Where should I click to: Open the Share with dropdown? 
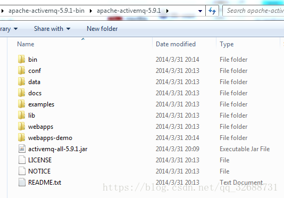point(52,29)
